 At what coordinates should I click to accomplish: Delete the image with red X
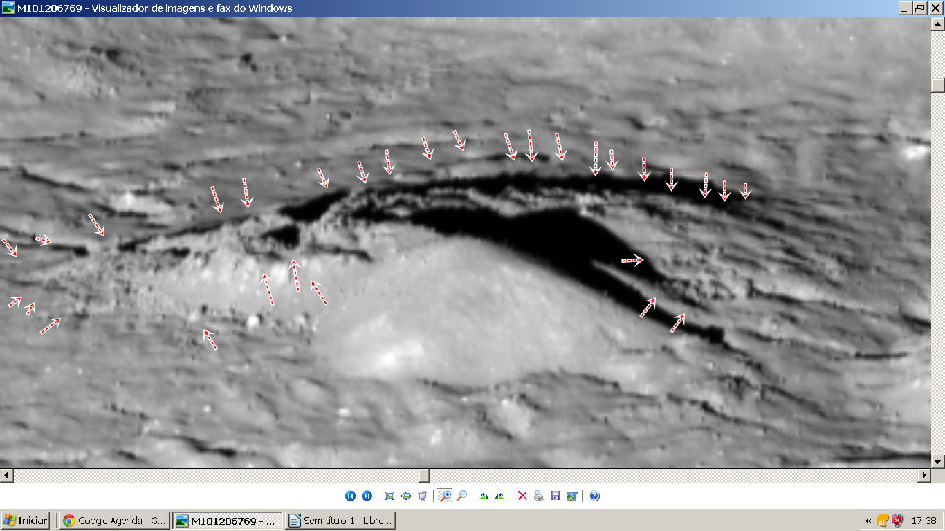pos(522,496)
